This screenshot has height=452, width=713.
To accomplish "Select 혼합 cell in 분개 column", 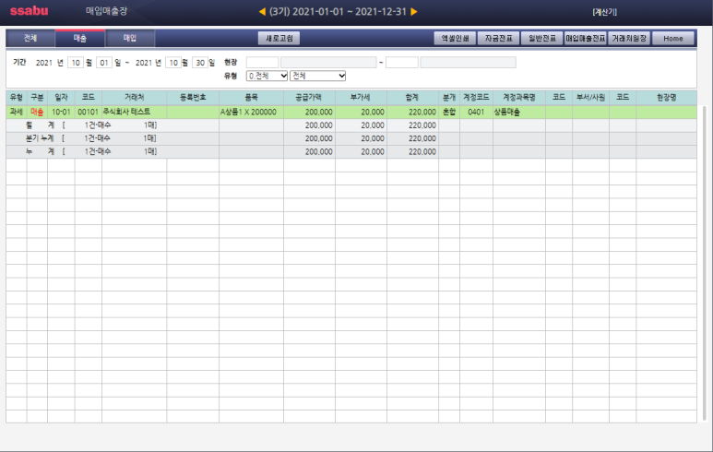I will click(449, 112).
